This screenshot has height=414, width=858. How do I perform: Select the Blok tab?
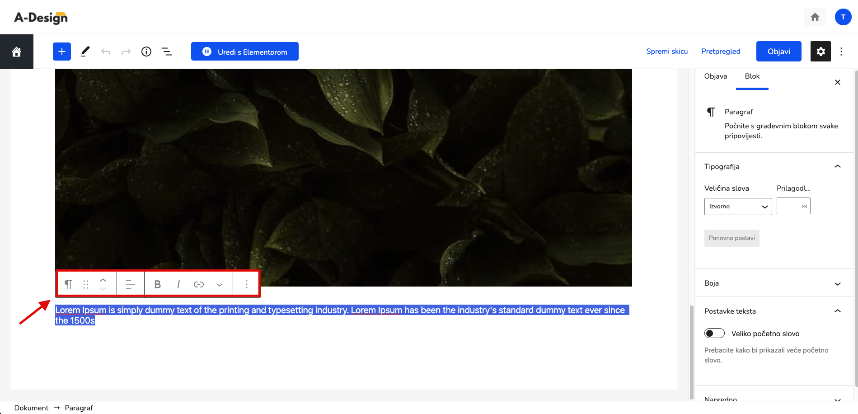point(752,76)
